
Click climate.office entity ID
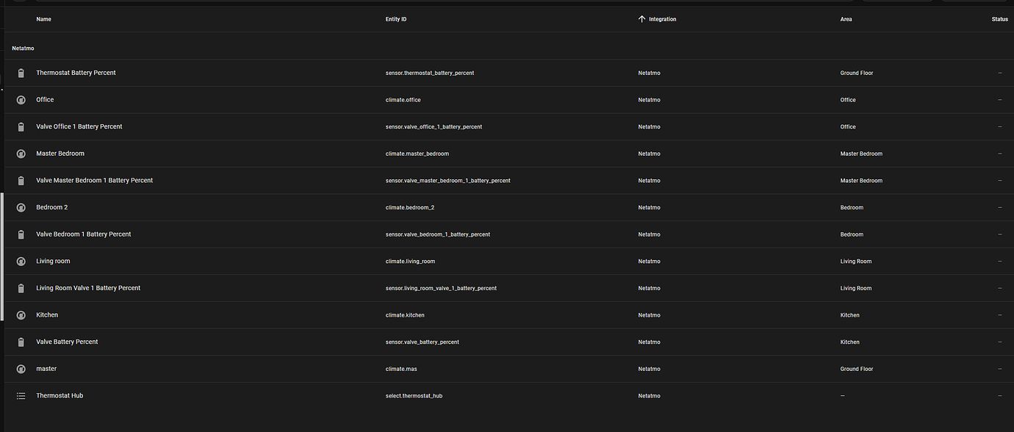click(x=403, y=100)
